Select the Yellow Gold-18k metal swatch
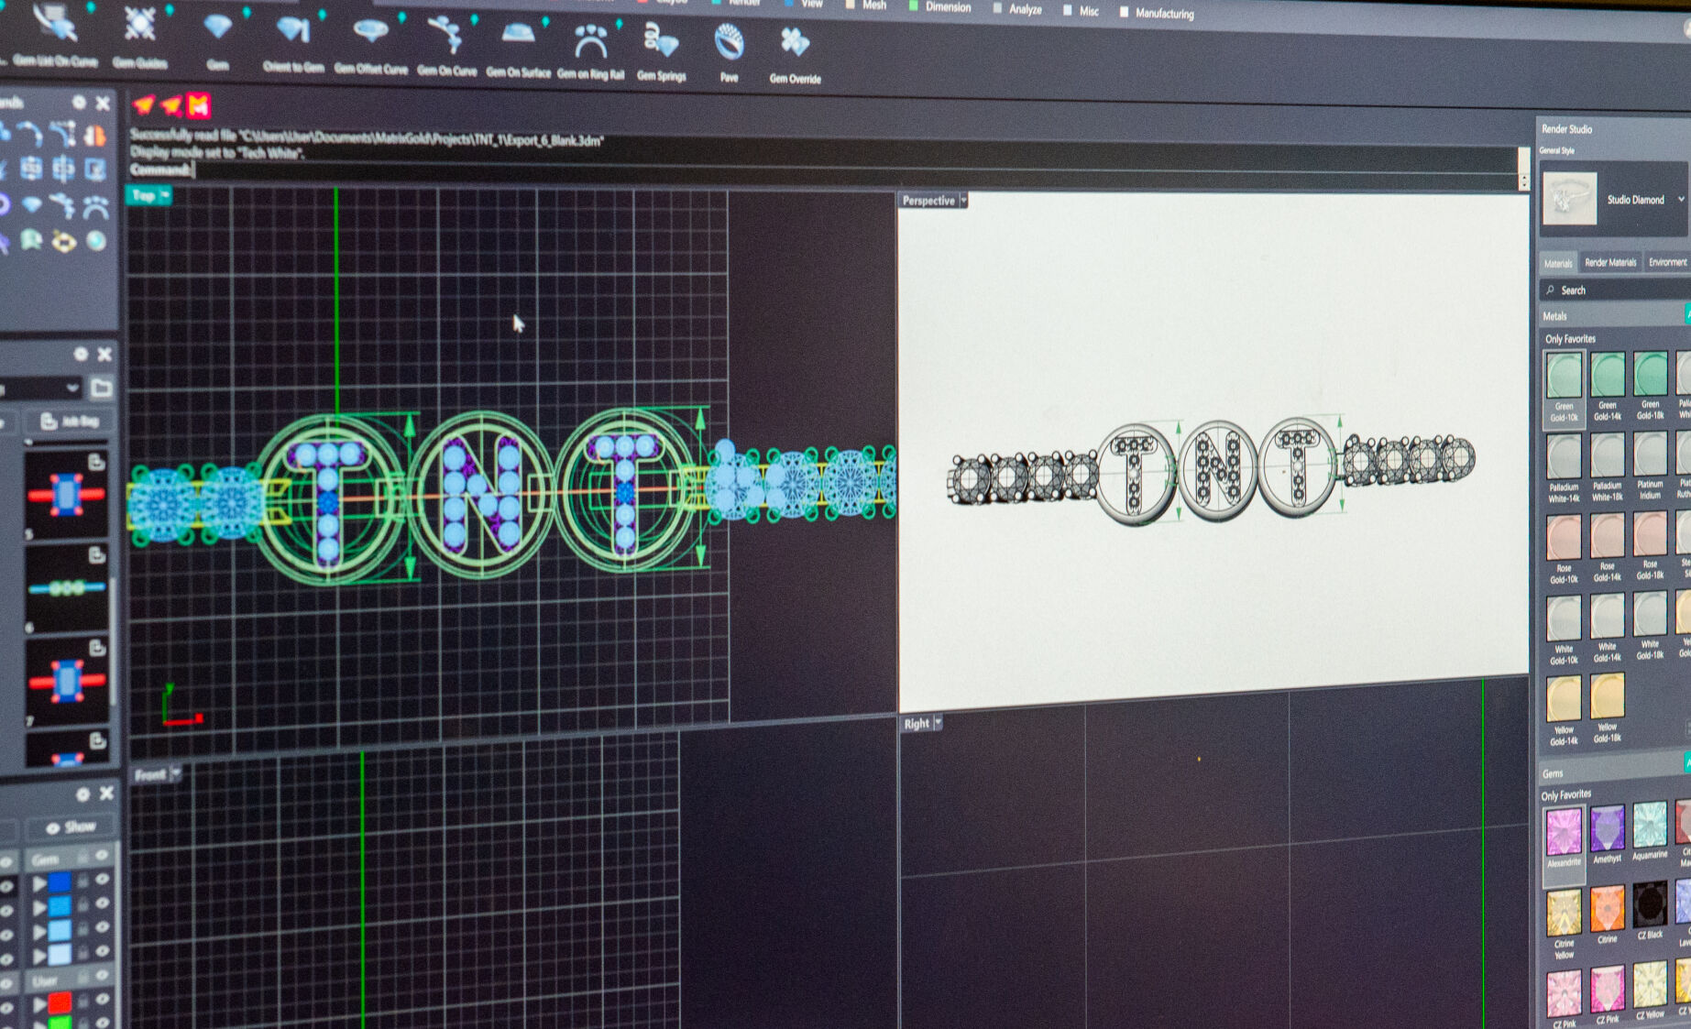The height and width of the screenshot is (1029, 1691). coord(1608,707)
